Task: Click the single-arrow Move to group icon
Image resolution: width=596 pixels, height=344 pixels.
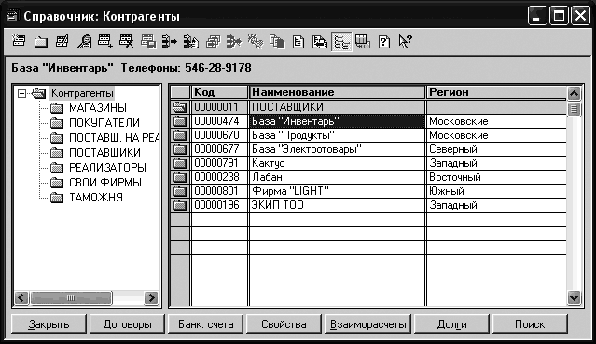Action: tap(170, 41)
